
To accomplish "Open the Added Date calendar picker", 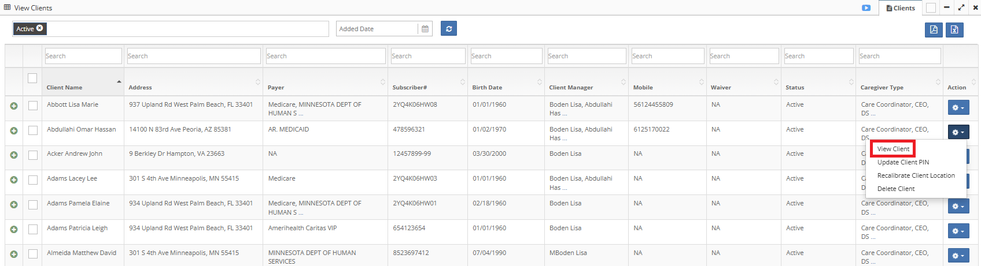I will pyautogui.click(x=425, y=29).
